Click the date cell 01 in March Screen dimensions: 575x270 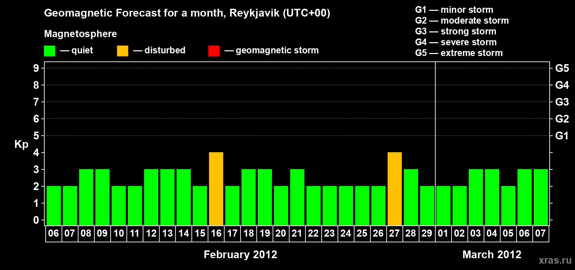443,234
